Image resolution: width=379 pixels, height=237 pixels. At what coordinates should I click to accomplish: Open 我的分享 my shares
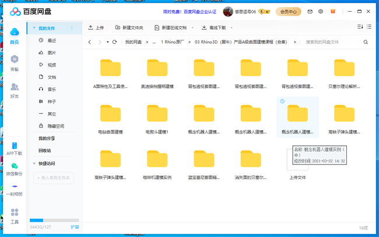click(x=47, y=138)
